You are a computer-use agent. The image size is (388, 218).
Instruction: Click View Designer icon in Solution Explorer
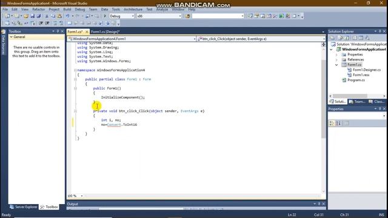click(361, 38)
